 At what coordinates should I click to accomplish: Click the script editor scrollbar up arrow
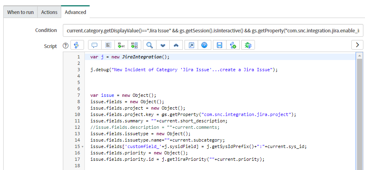click(x=359, y=56)
